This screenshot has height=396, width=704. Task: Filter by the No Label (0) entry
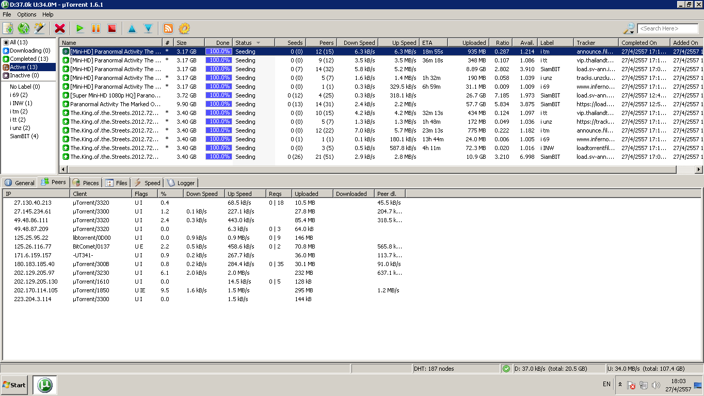pyautogui.click(x=25, y=87)
